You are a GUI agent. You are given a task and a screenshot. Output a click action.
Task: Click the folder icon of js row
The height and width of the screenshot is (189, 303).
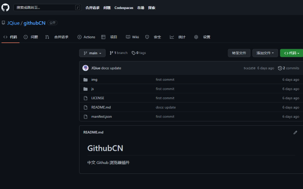(x=85, y=89)
